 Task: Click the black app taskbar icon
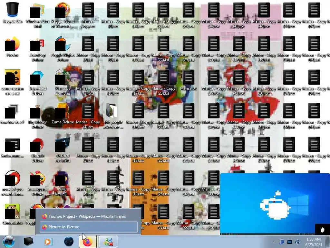(x=29, y=242)
